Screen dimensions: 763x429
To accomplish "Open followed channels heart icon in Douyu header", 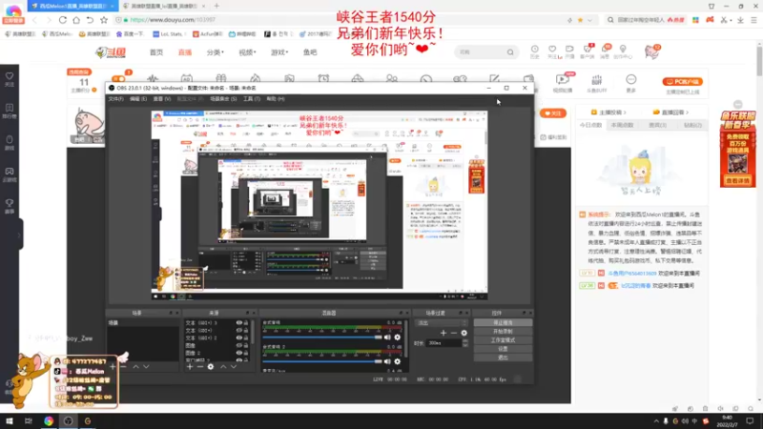I will point(552,51).
